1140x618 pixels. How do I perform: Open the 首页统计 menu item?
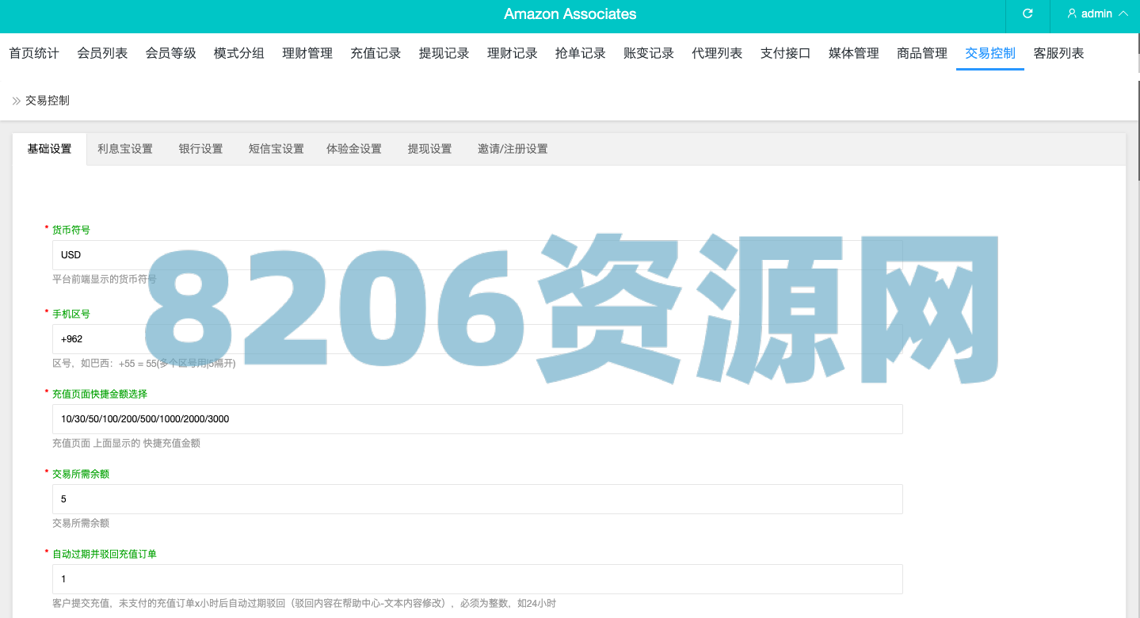coord(34,53)
